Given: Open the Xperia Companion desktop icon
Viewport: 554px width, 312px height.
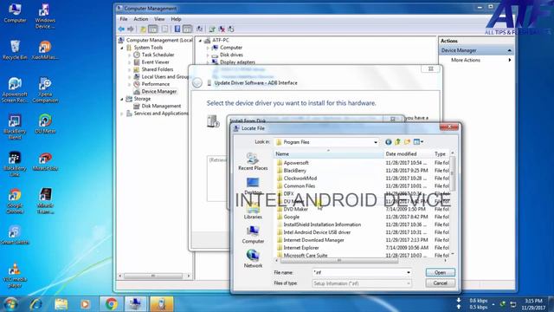Looking at the screenshot, I should point(45,90).
